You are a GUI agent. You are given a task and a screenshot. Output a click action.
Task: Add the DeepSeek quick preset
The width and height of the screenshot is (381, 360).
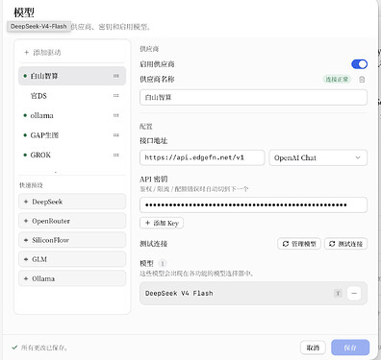point(72,202)
